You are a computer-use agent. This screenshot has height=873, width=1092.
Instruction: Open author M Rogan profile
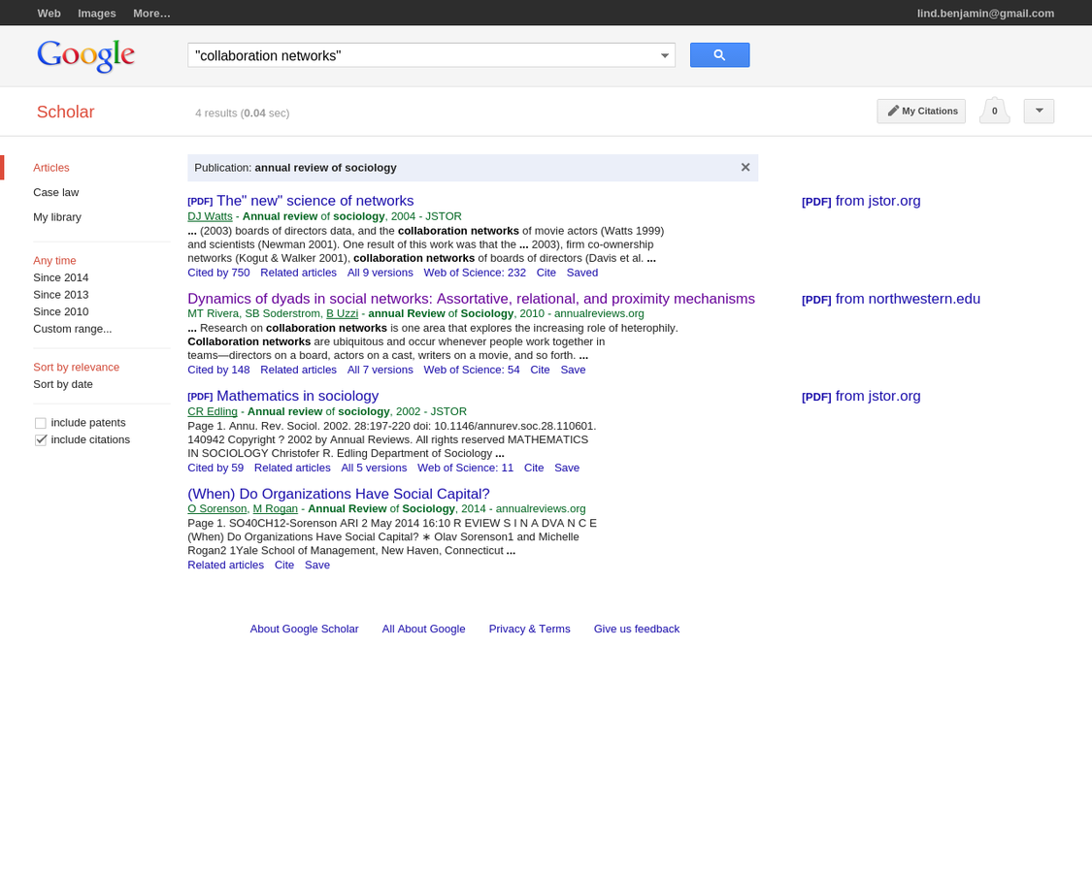(x=275, y=509)
